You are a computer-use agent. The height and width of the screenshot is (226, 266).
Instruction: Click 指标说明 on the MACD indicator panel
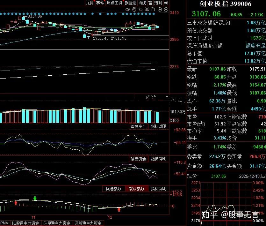159,188
